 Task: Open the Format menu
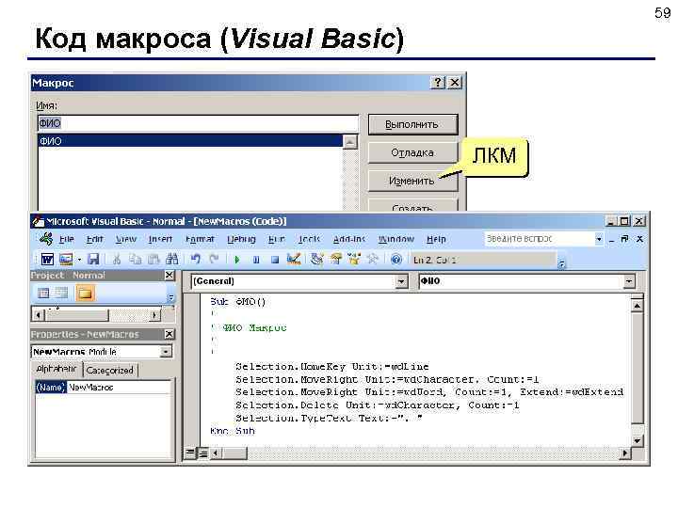[200, 239]
